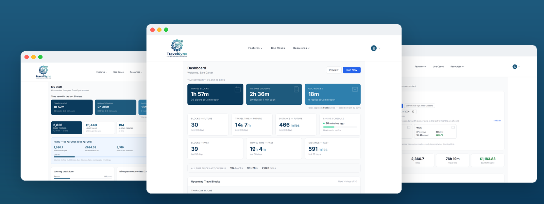Open the user avatar icon in right window
The height and width of the screenshot is (204, 544).
point(515,67)
